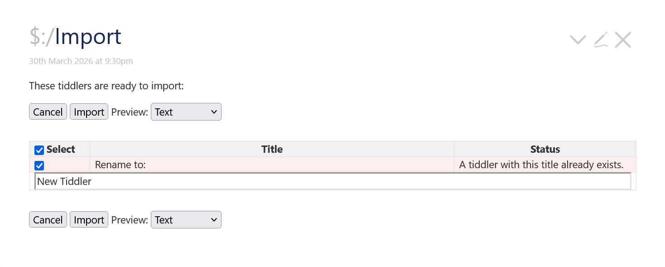
Task: Toggle the Select all checkbox in header
Action: tap(39, 150)
